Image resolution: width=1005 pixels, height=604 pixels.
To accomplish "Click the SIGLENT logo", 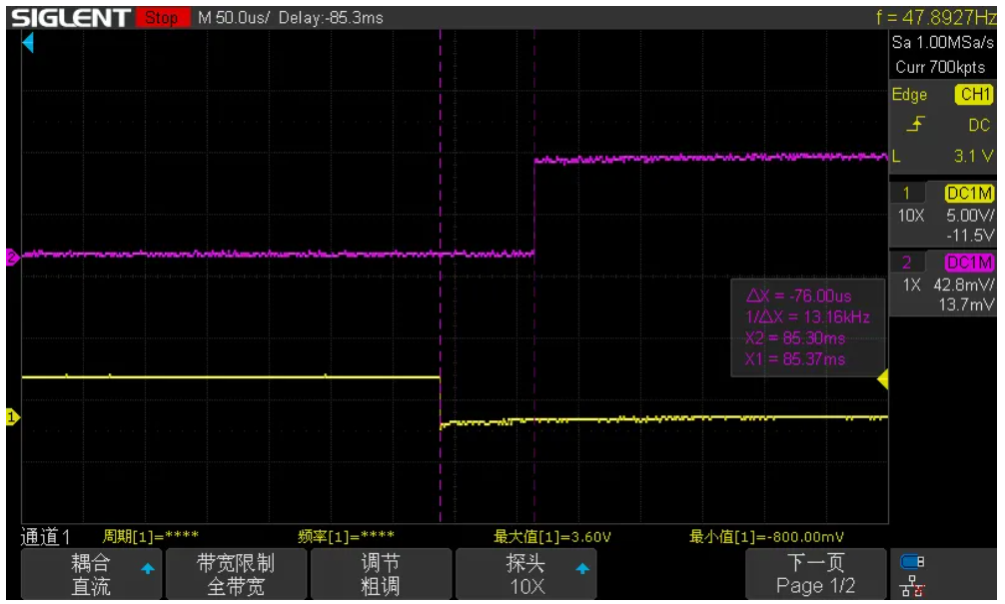I will [x=71, y=18].
